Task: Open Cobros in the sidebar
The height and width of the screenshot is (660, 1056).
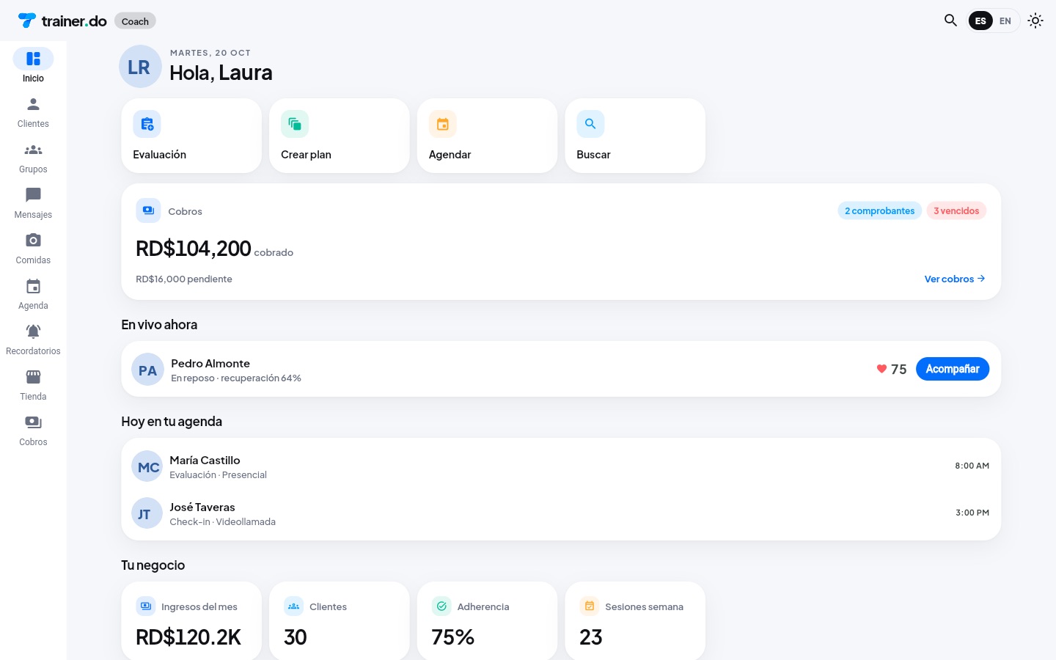Action: tap(33, 430)
